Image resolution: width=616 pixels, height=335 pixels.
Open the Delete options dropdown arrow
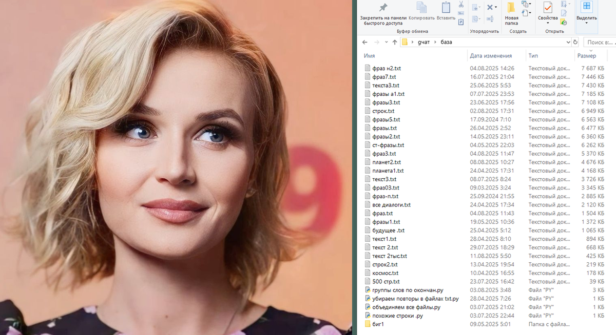tap(496, 7)
